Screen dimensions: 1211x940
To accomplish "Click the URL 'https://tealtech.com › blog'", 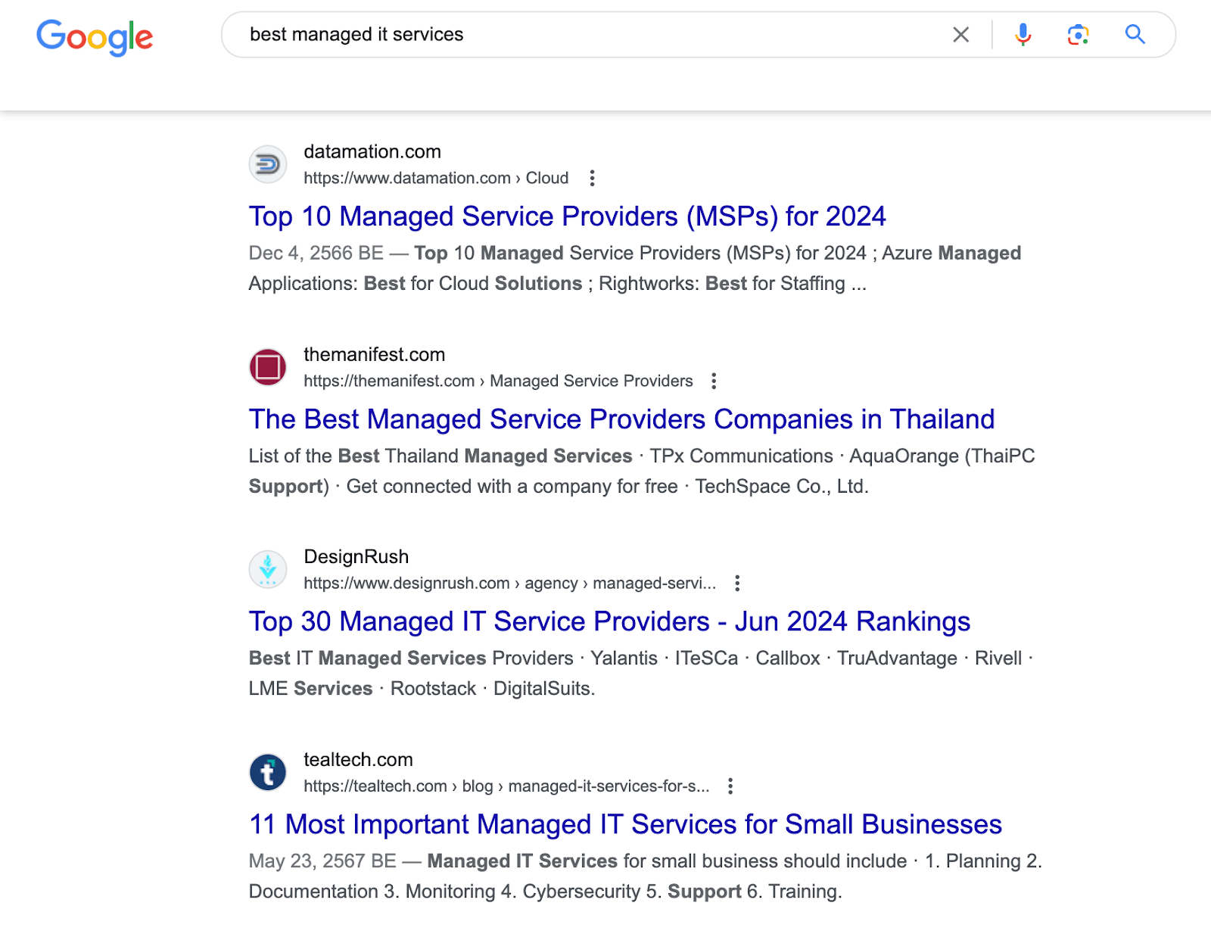I will tap(506, 786).
